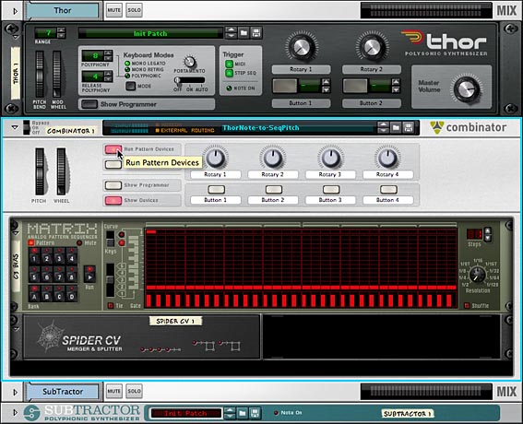Unfold the SubTractor device panel
The image size is (523, 424).
(15, 413)
